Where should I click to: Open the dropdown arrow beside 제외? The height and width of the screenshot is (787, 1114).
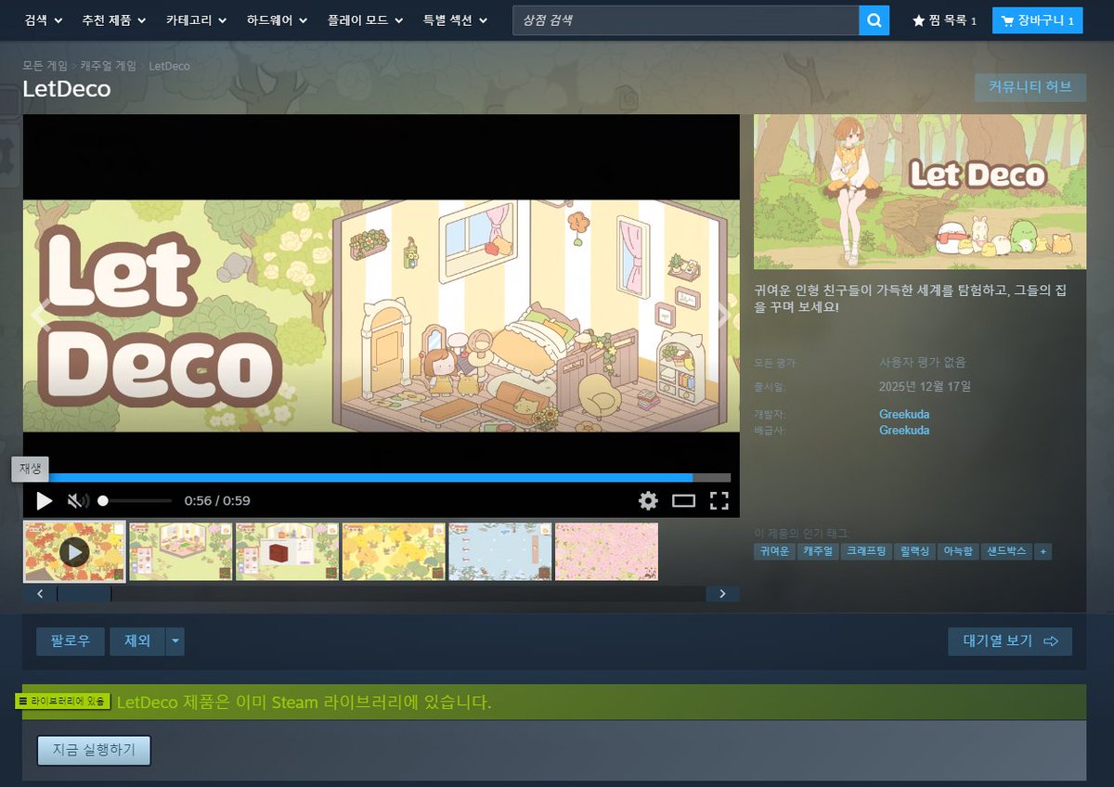[175, 641]
